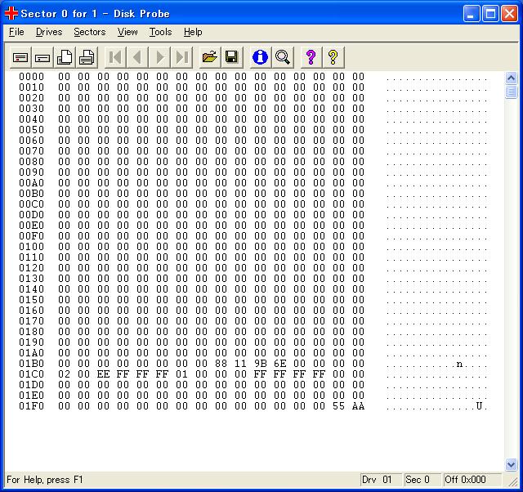Image resolution: width=523 pixels, height=492 pixels.
Task: Click the magnifying glass search icon
Action: pyautogui.click(x=283, y=57)
